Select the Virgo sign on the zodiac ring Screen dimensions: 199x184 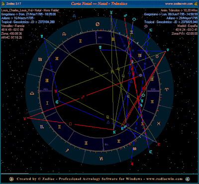click(40, 60)
